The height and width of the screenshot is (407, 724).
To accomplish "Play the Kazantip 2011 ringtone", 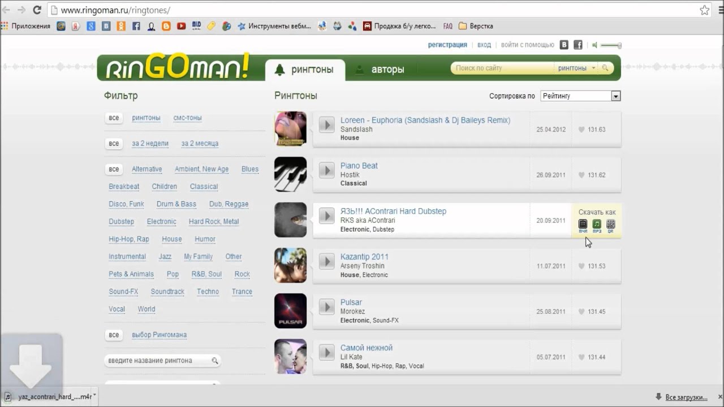I will click(326, 261).
